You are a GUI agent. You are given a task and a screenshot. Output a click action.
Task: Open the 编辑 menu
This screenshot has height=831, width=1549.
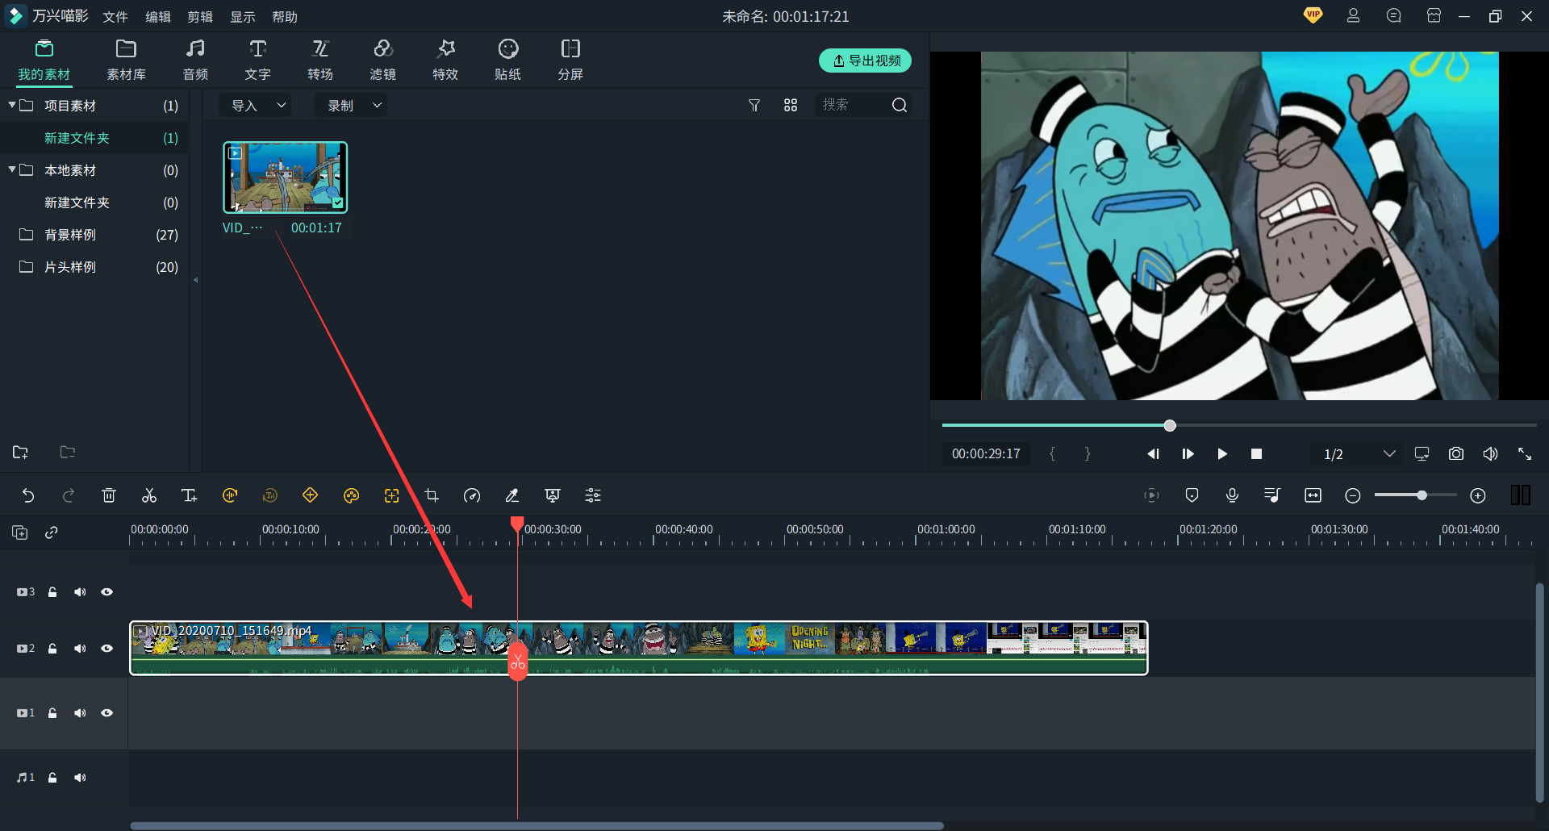158,17
